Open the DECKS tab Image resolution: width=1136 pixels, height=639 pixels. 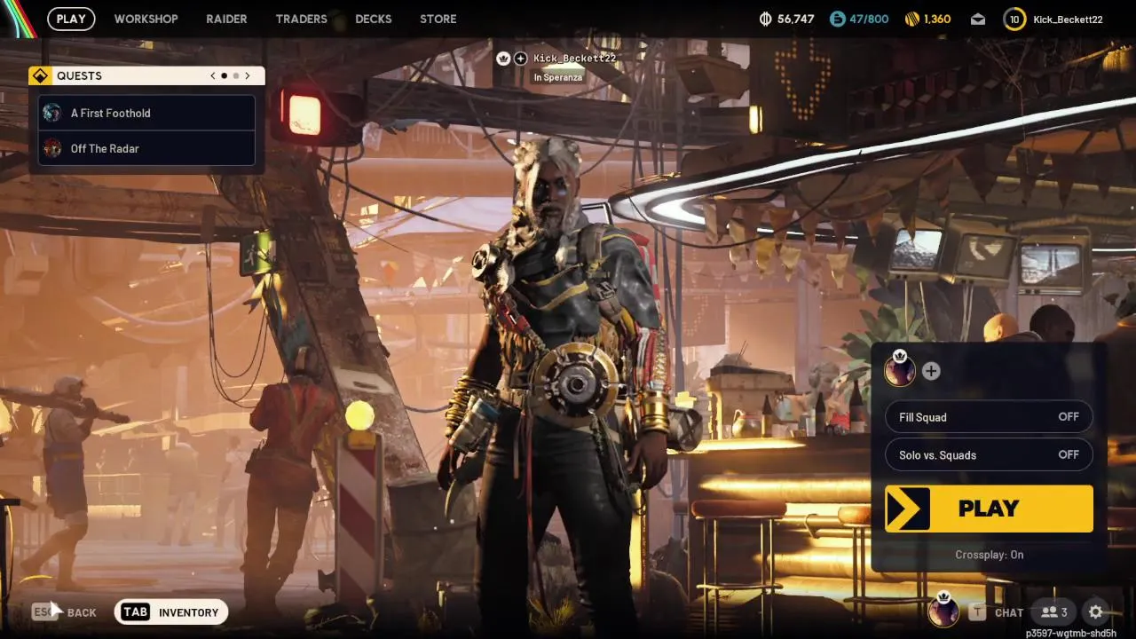[x=373, y=19]
